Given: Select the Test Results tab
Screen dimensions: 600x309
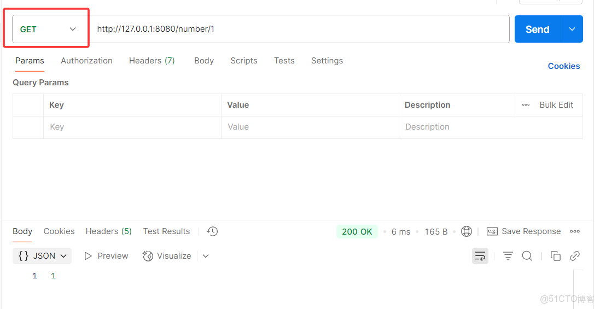Looking at the screenshot, I should pyautogui.click(x=166, y=231).
